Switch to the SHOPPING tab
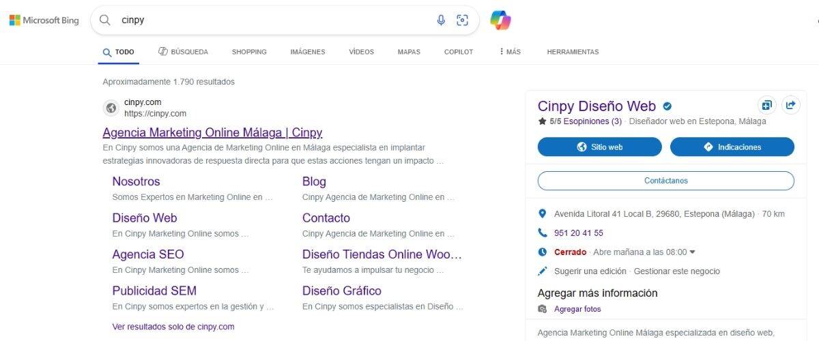This screenshot has height=341, width=819. 249,52
